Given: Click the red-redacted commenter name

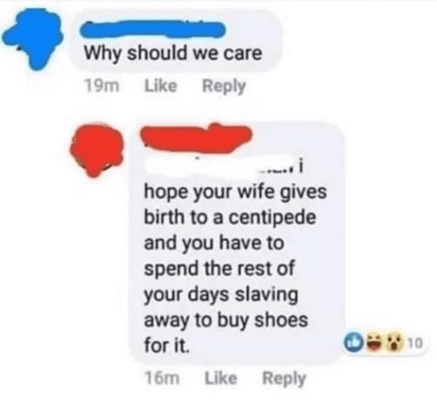Looking at the screenshot, I should [197, 138].
